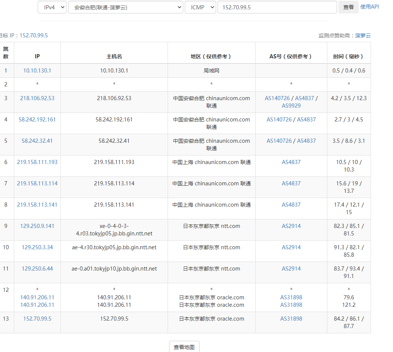
Task: Select timing 3.5 / 8.6 / 3.1
Action: (349, 141)
